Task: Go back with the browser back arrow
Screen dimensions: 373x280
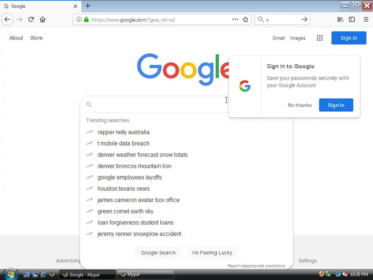Action: pyautogui.click(x=7, y=19)
